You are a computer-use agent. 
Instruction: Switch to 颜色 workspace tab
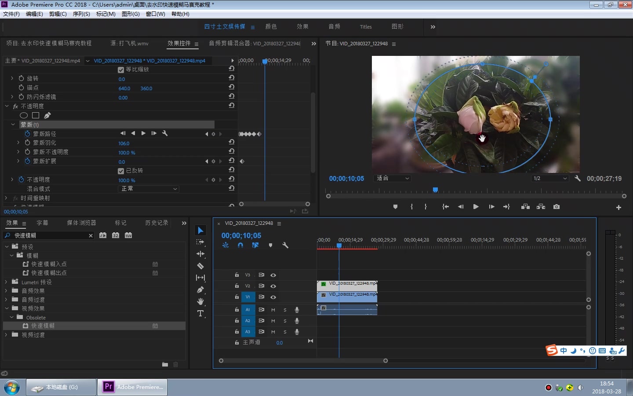(x=271, y=26)
